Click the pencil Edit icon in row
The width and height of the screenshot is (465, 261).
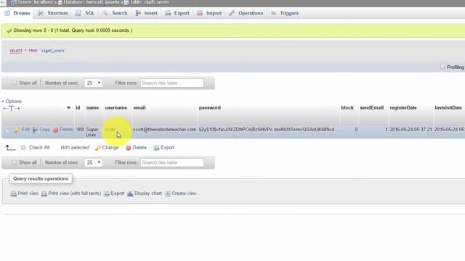coord(17,130)
